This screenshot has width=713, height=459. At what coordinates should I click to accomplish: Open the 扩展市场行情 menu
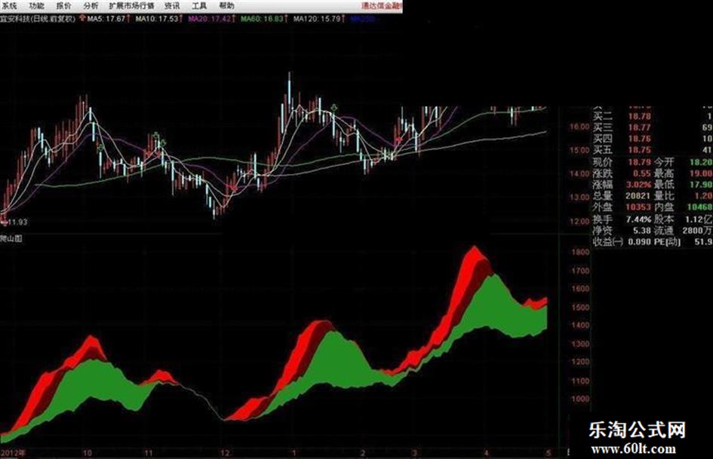131,6
